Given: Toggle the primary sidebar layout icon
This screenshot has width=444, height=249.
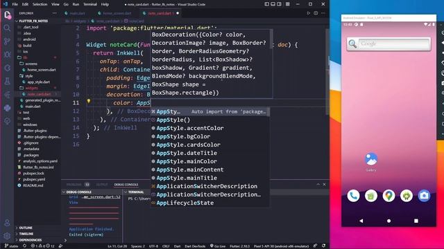Looking at the screenshot, I should tap(266, 4).
